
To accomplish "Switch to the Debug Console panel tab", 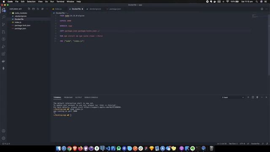I will 91,98.
